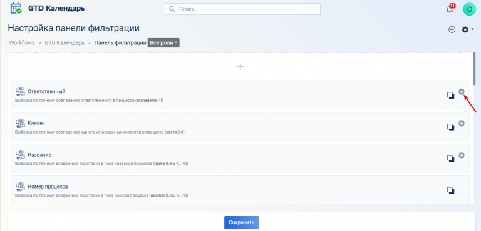Click description mentioning userid

[x=100, y=132]
